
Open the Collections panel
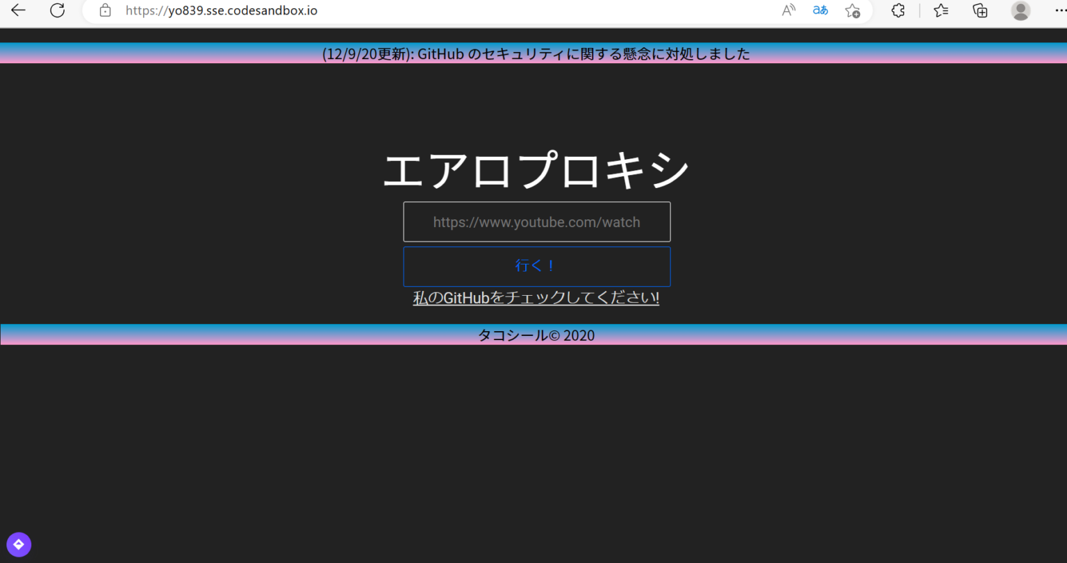979,10
